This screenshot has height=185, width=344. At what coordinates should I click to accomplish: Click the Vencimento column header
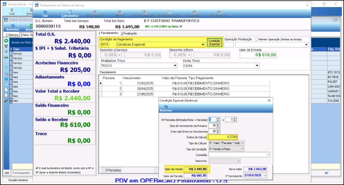[x=131, y=78]
